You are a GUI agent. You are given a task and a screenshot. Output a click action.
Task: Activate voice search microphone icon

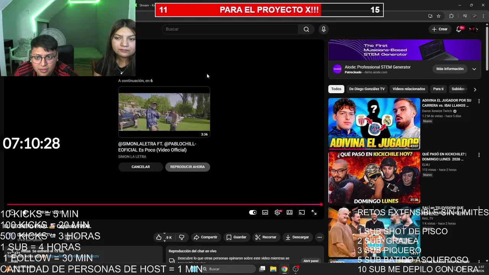324,29
